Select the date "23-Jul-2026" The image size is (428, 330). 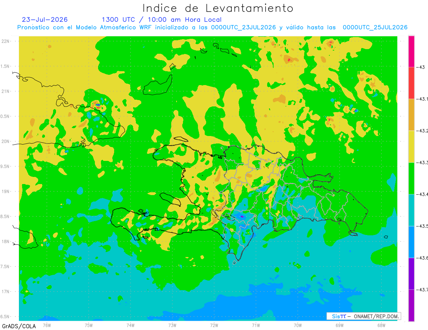[x=45, y=20]
